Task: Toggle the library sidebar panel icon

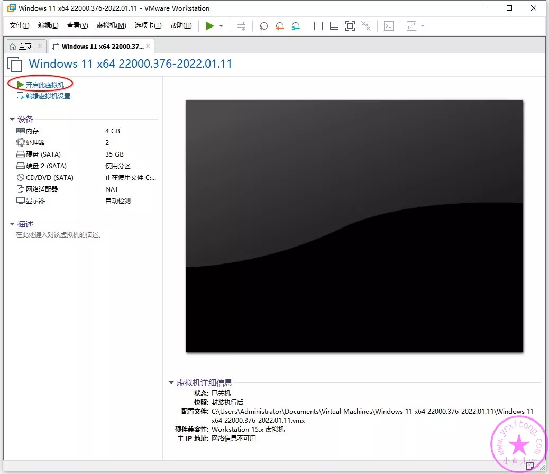Action: tap(318, 26)
